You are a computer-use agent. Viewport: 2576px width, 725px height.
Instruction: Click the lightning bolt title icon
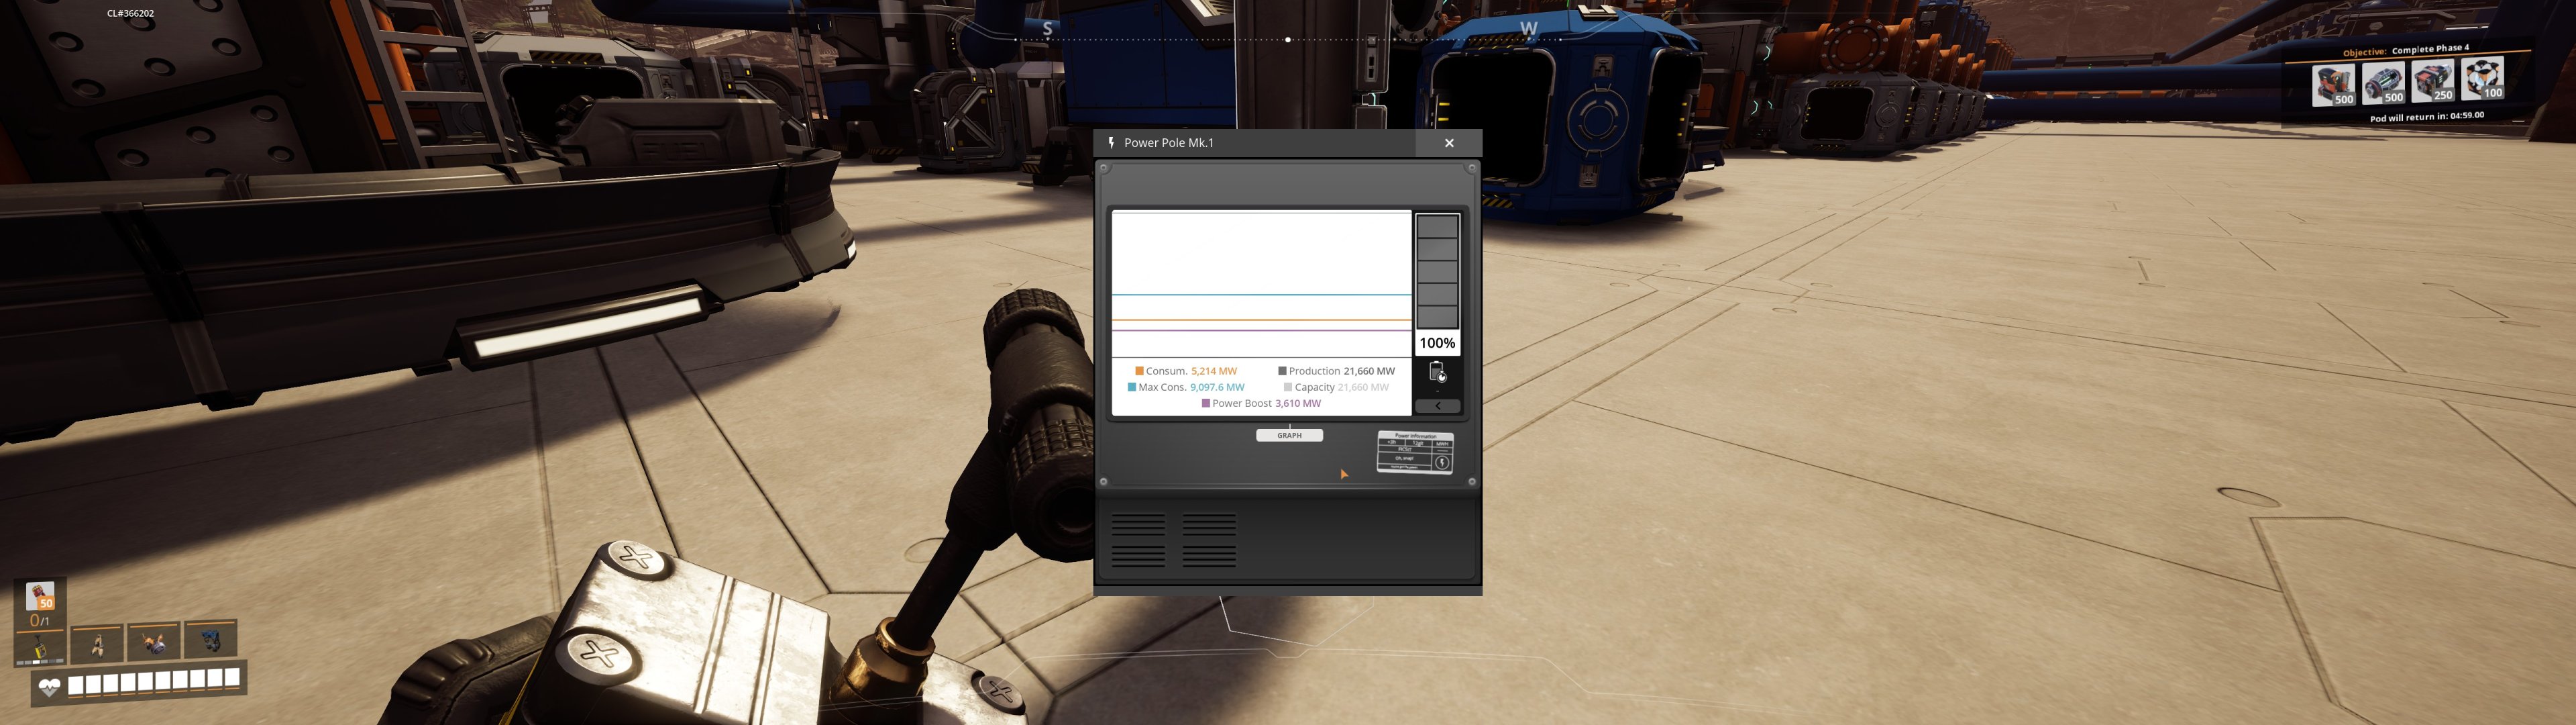tap(1111, 143)
